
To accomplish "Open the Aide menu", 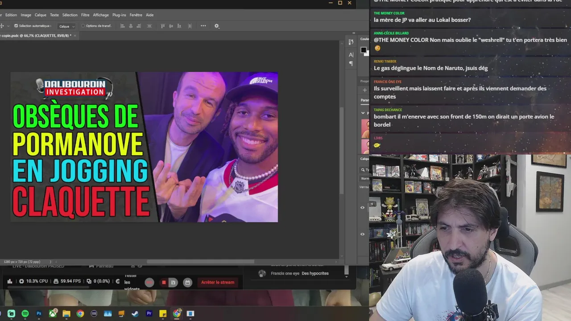I will click(x=150, y=15).
